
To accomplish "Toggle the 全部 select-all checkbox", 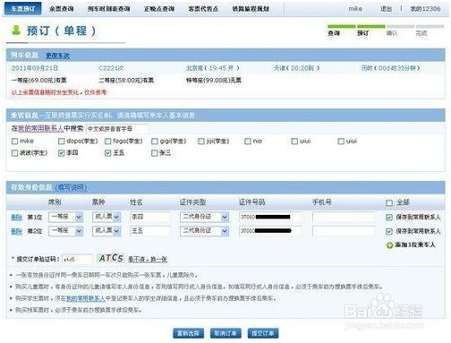I will 389,203.
